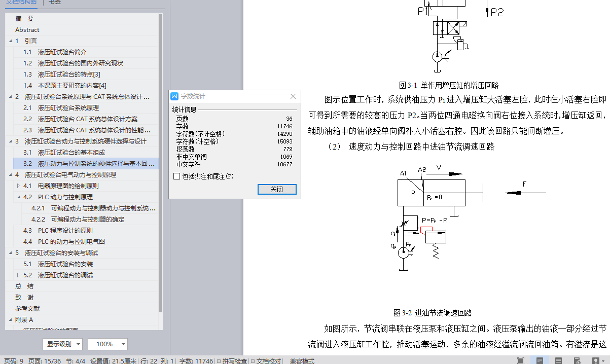Open the 100% zoom dropdown in navigation pane
The height and width of the screenshot is (364, 610).
pyautogui.click(x=107, y=344)
